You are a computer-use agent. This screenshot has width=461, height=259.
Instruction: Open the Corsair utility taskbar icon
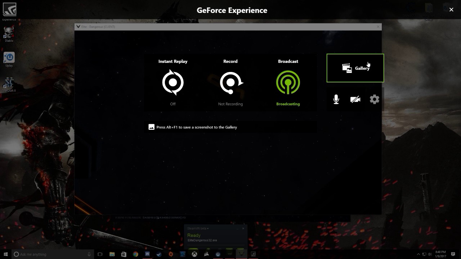coord(206,254)
